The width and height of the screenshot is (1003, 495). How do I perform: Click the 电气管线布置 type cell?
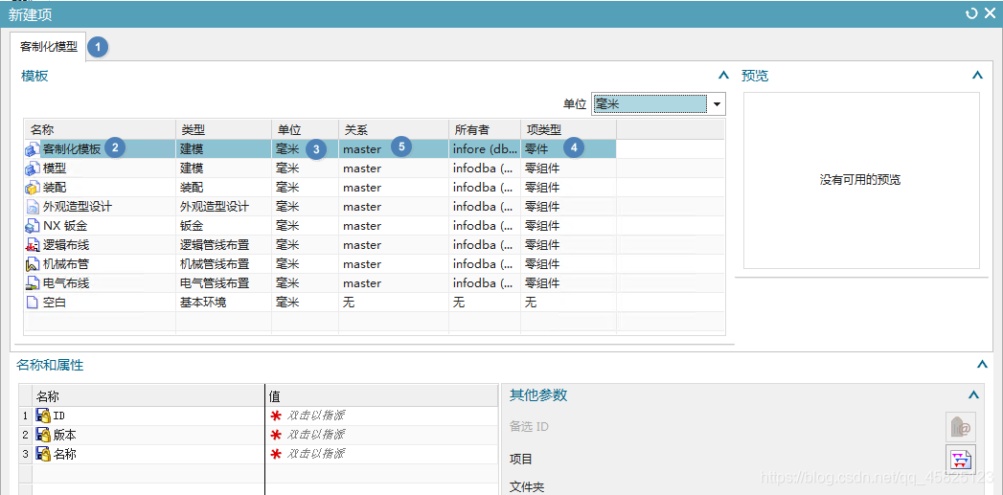(224, 284)
